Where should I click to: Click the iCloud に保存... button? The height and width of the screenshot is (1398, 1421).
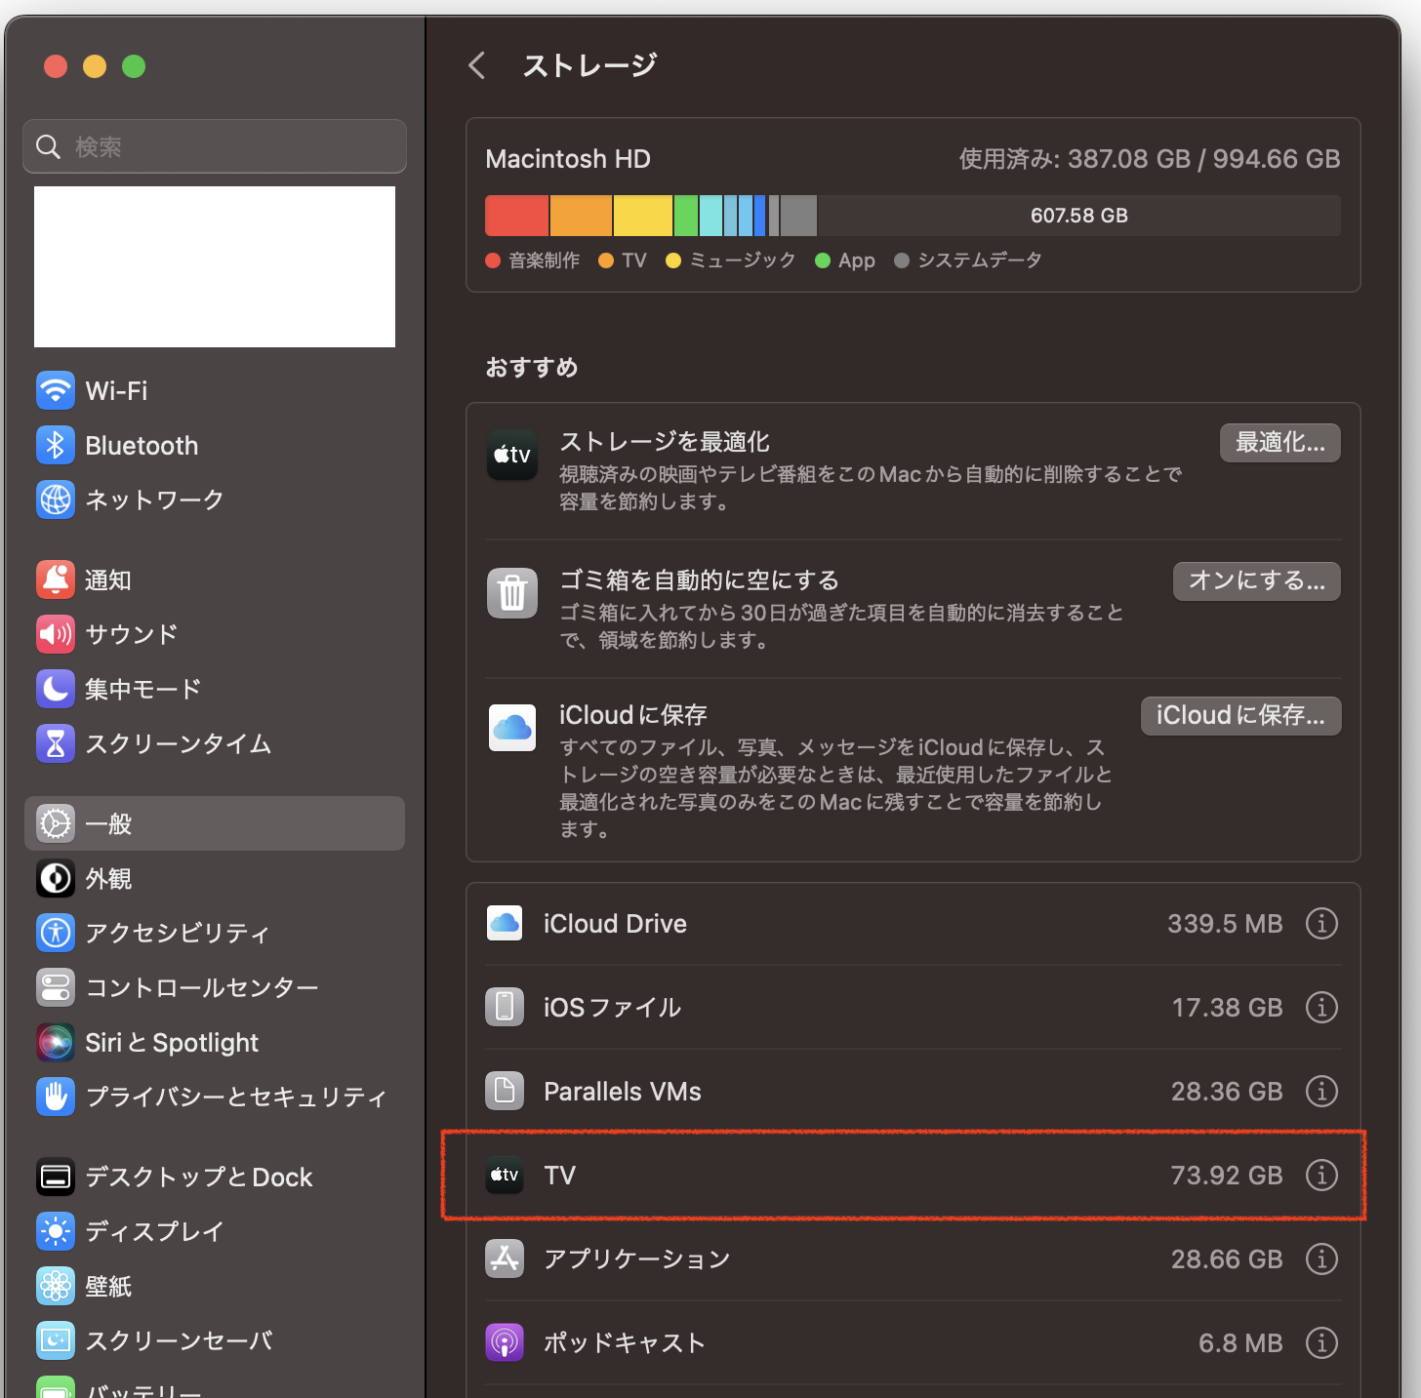[x=1240, y=716]
